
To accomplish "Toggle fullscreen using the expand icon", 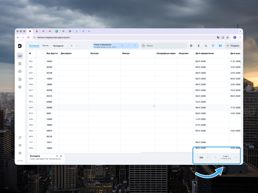I will pyautogui.click(x=20, y=145).
